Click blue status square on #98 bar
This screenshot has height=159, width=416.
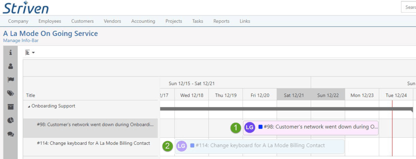[260, 127]
